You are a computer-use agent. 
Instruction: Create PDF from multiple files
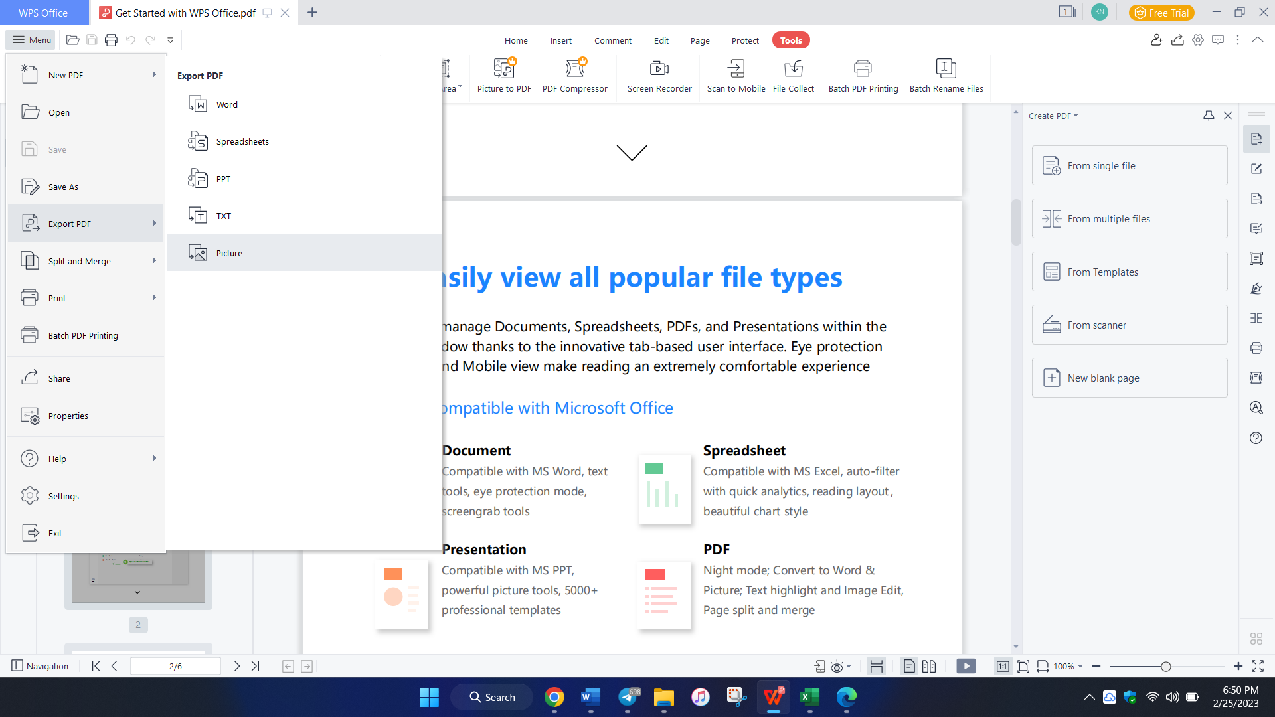pos(1130,218)
